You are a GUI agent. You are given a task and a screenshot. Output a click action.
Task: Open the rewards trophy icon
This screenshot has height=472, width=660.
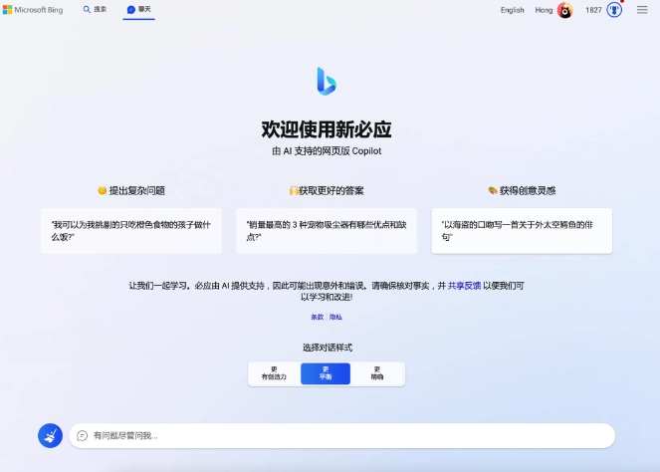pyautogui.click(x=614, y=10)
